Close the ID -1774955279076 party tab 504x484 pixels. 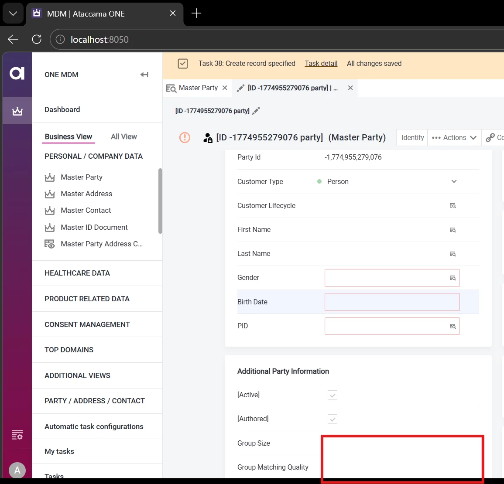(350, 88)
